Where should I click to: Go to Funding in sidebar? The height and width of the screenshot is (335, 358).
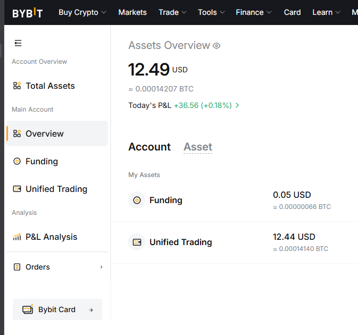pyautogui.click(x=57, y=161)
